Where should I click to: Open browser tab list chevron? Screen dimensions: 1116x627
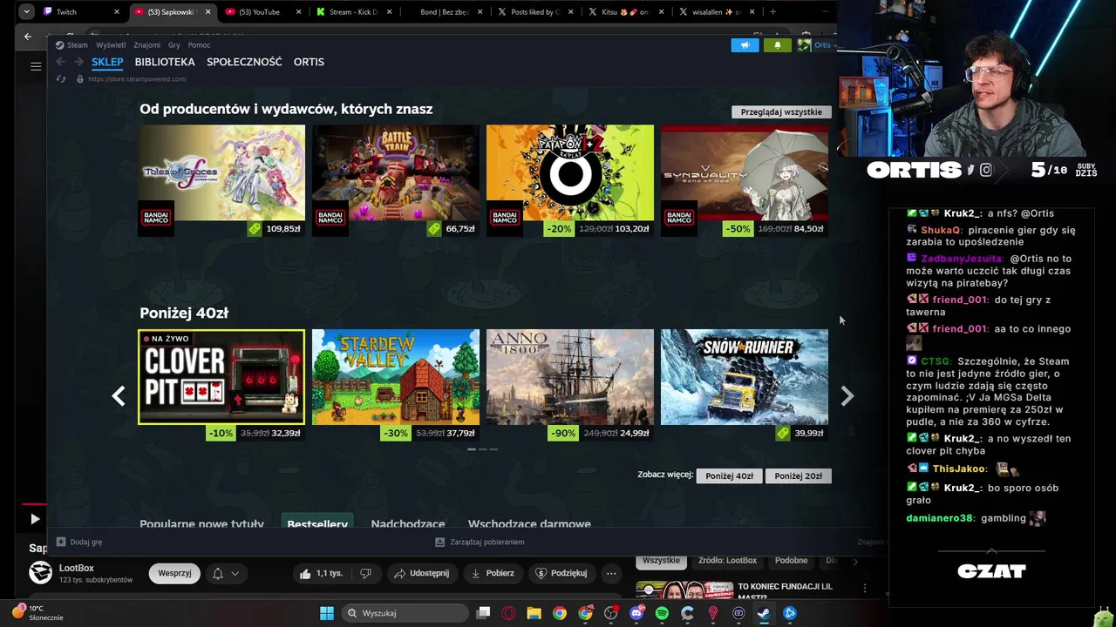coord(27,12)
